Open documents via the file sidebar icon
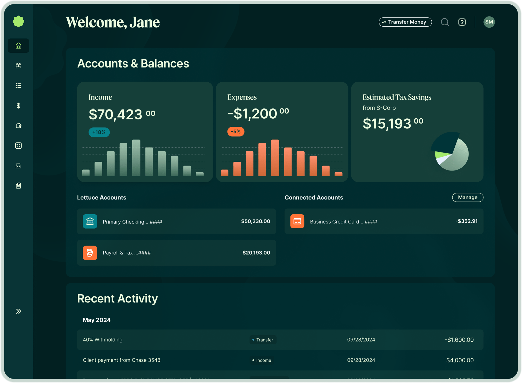 [x=18, y=186]
